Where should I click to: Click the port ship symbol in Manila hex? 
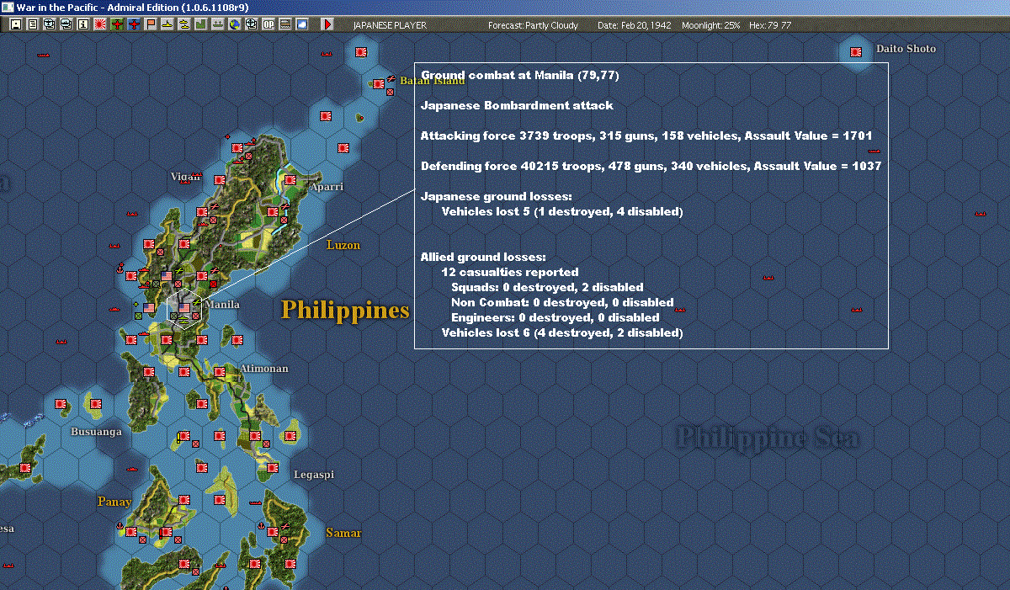click(183, 320)
